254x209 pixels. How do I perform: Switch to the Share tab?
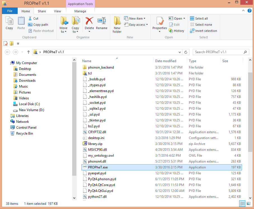(42, 11)
